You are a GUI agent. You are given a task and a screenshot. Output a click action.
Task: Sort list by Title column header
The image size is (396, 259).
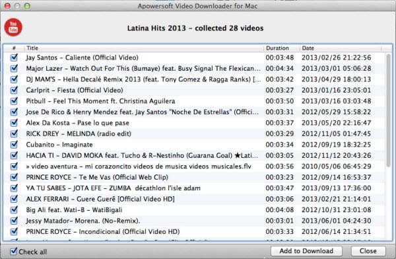click(144, 48)
